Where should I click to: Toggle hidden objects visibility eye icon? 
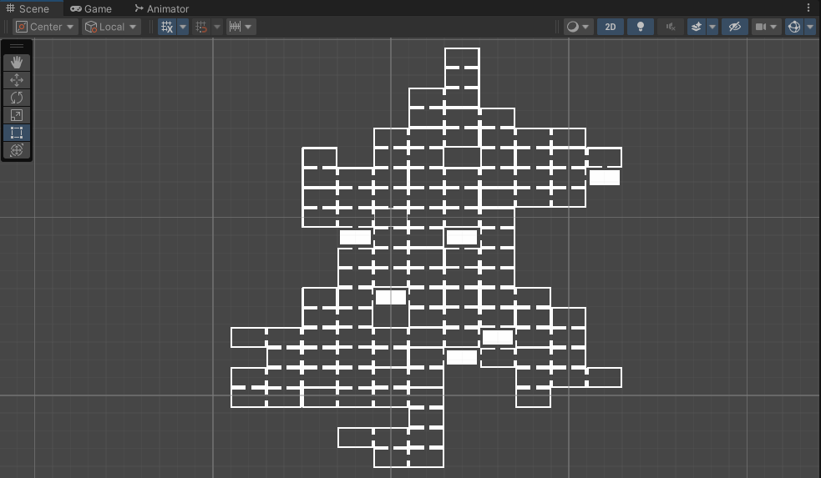(735, 27)
